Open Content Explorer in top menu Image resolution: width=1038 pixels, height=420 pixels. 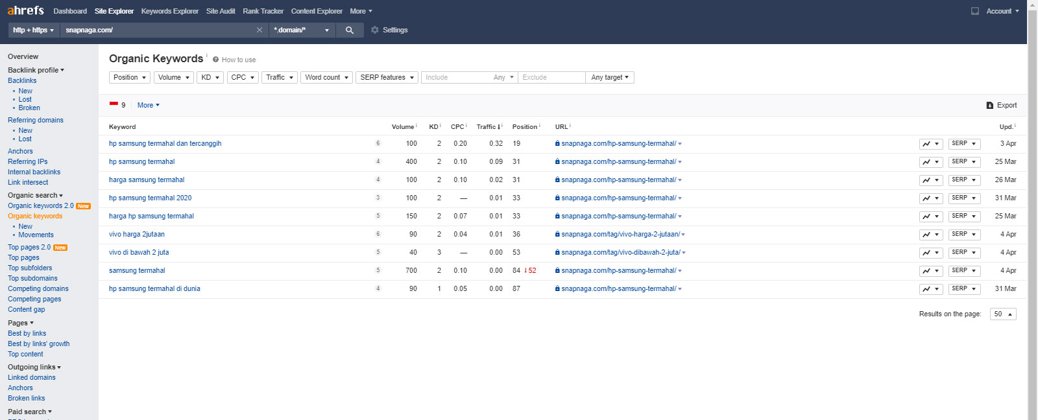[317, 11]
